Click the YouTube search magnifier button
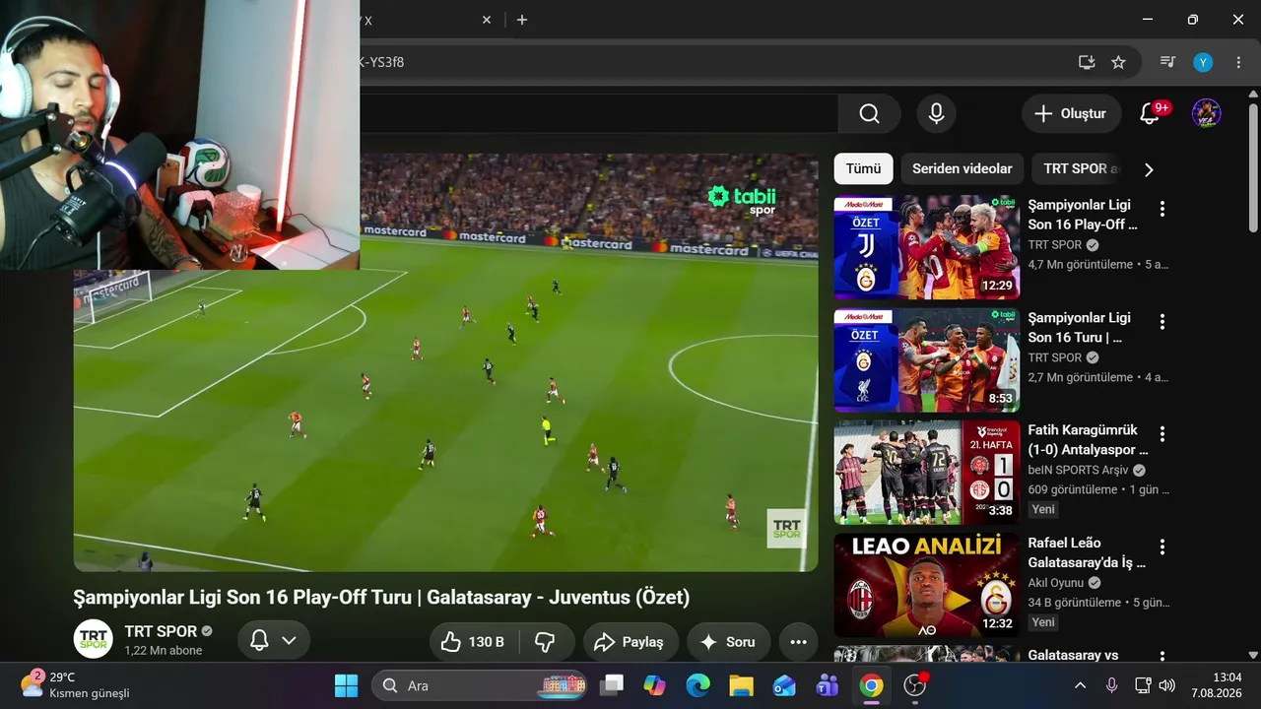This screenshot has height=709, width=1261. 869,114
